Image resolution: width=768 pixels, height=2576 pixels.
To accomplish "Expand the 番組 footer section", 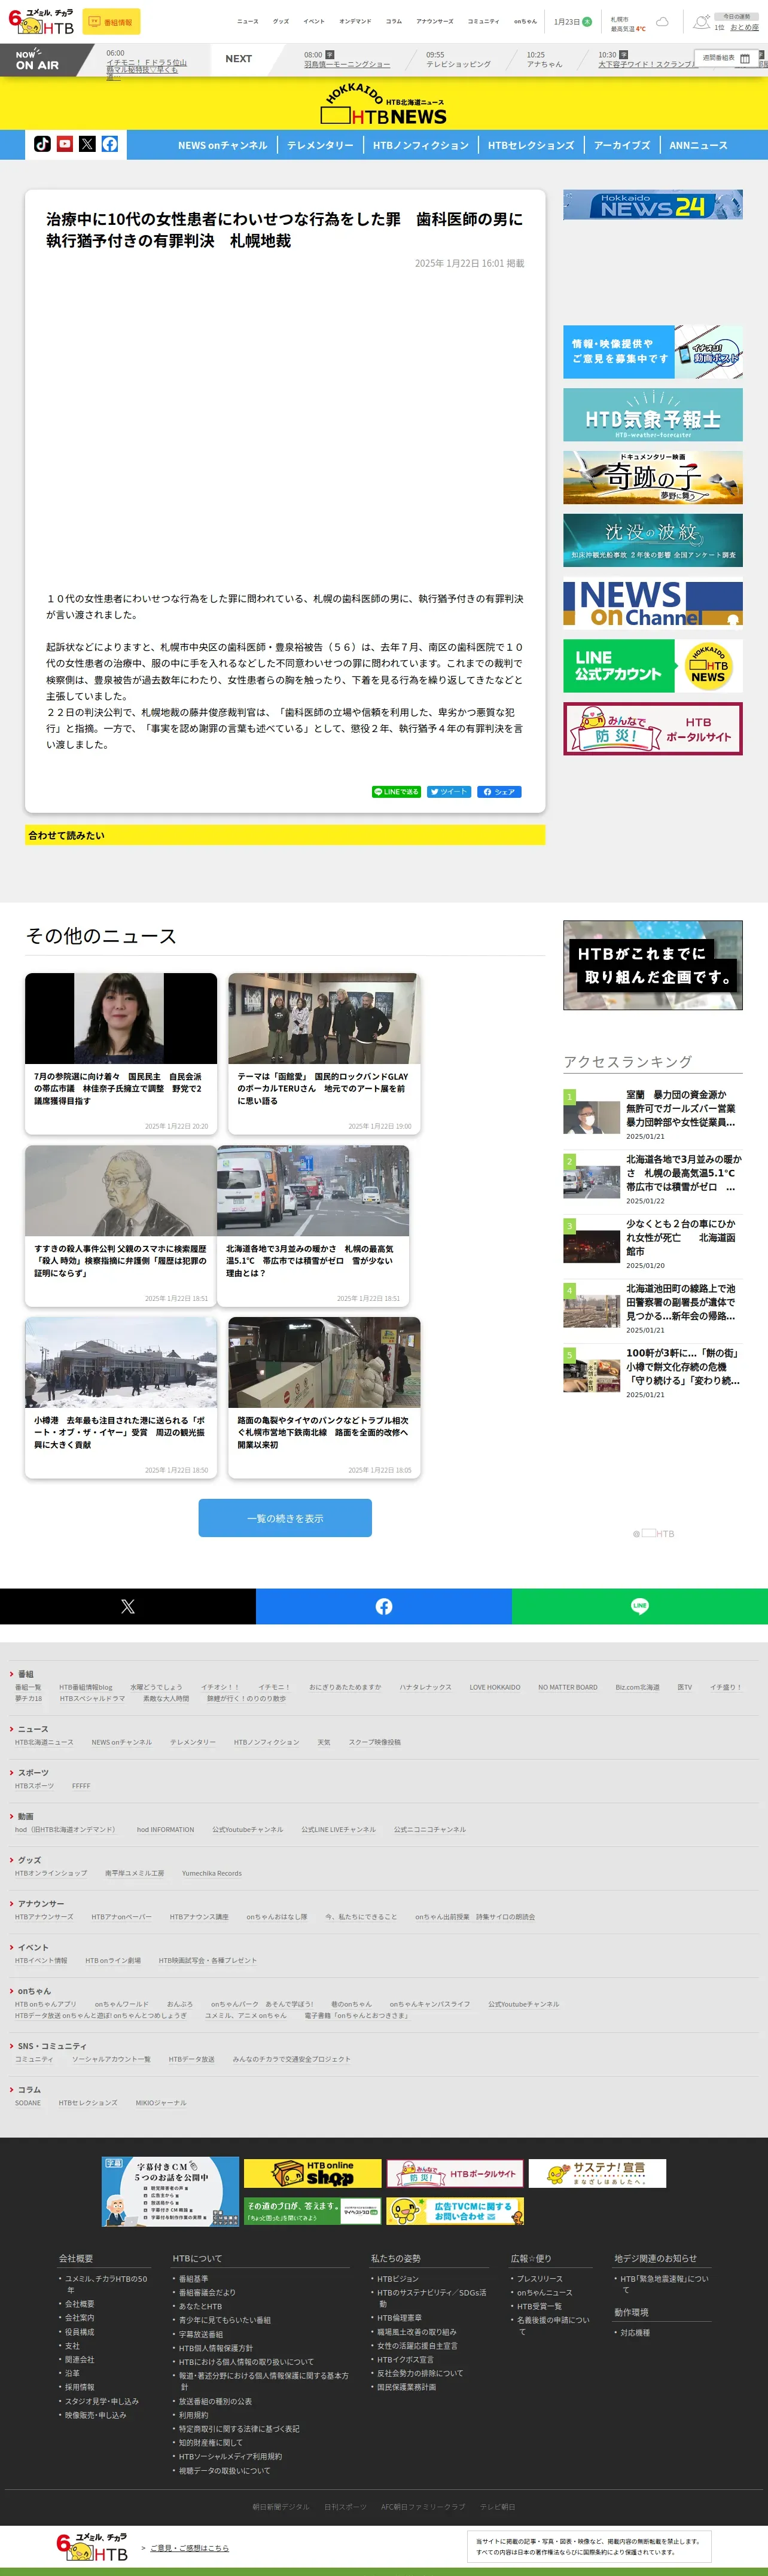I will pyautogui.click(x=26, y=1674).
